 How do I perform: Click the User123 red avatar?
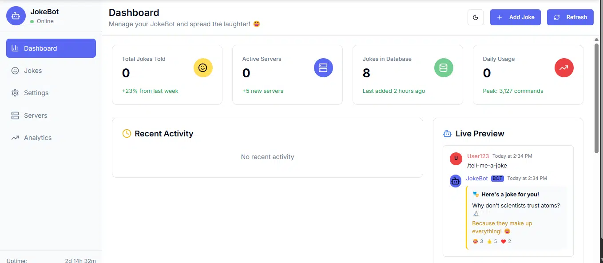pos(456,159)
